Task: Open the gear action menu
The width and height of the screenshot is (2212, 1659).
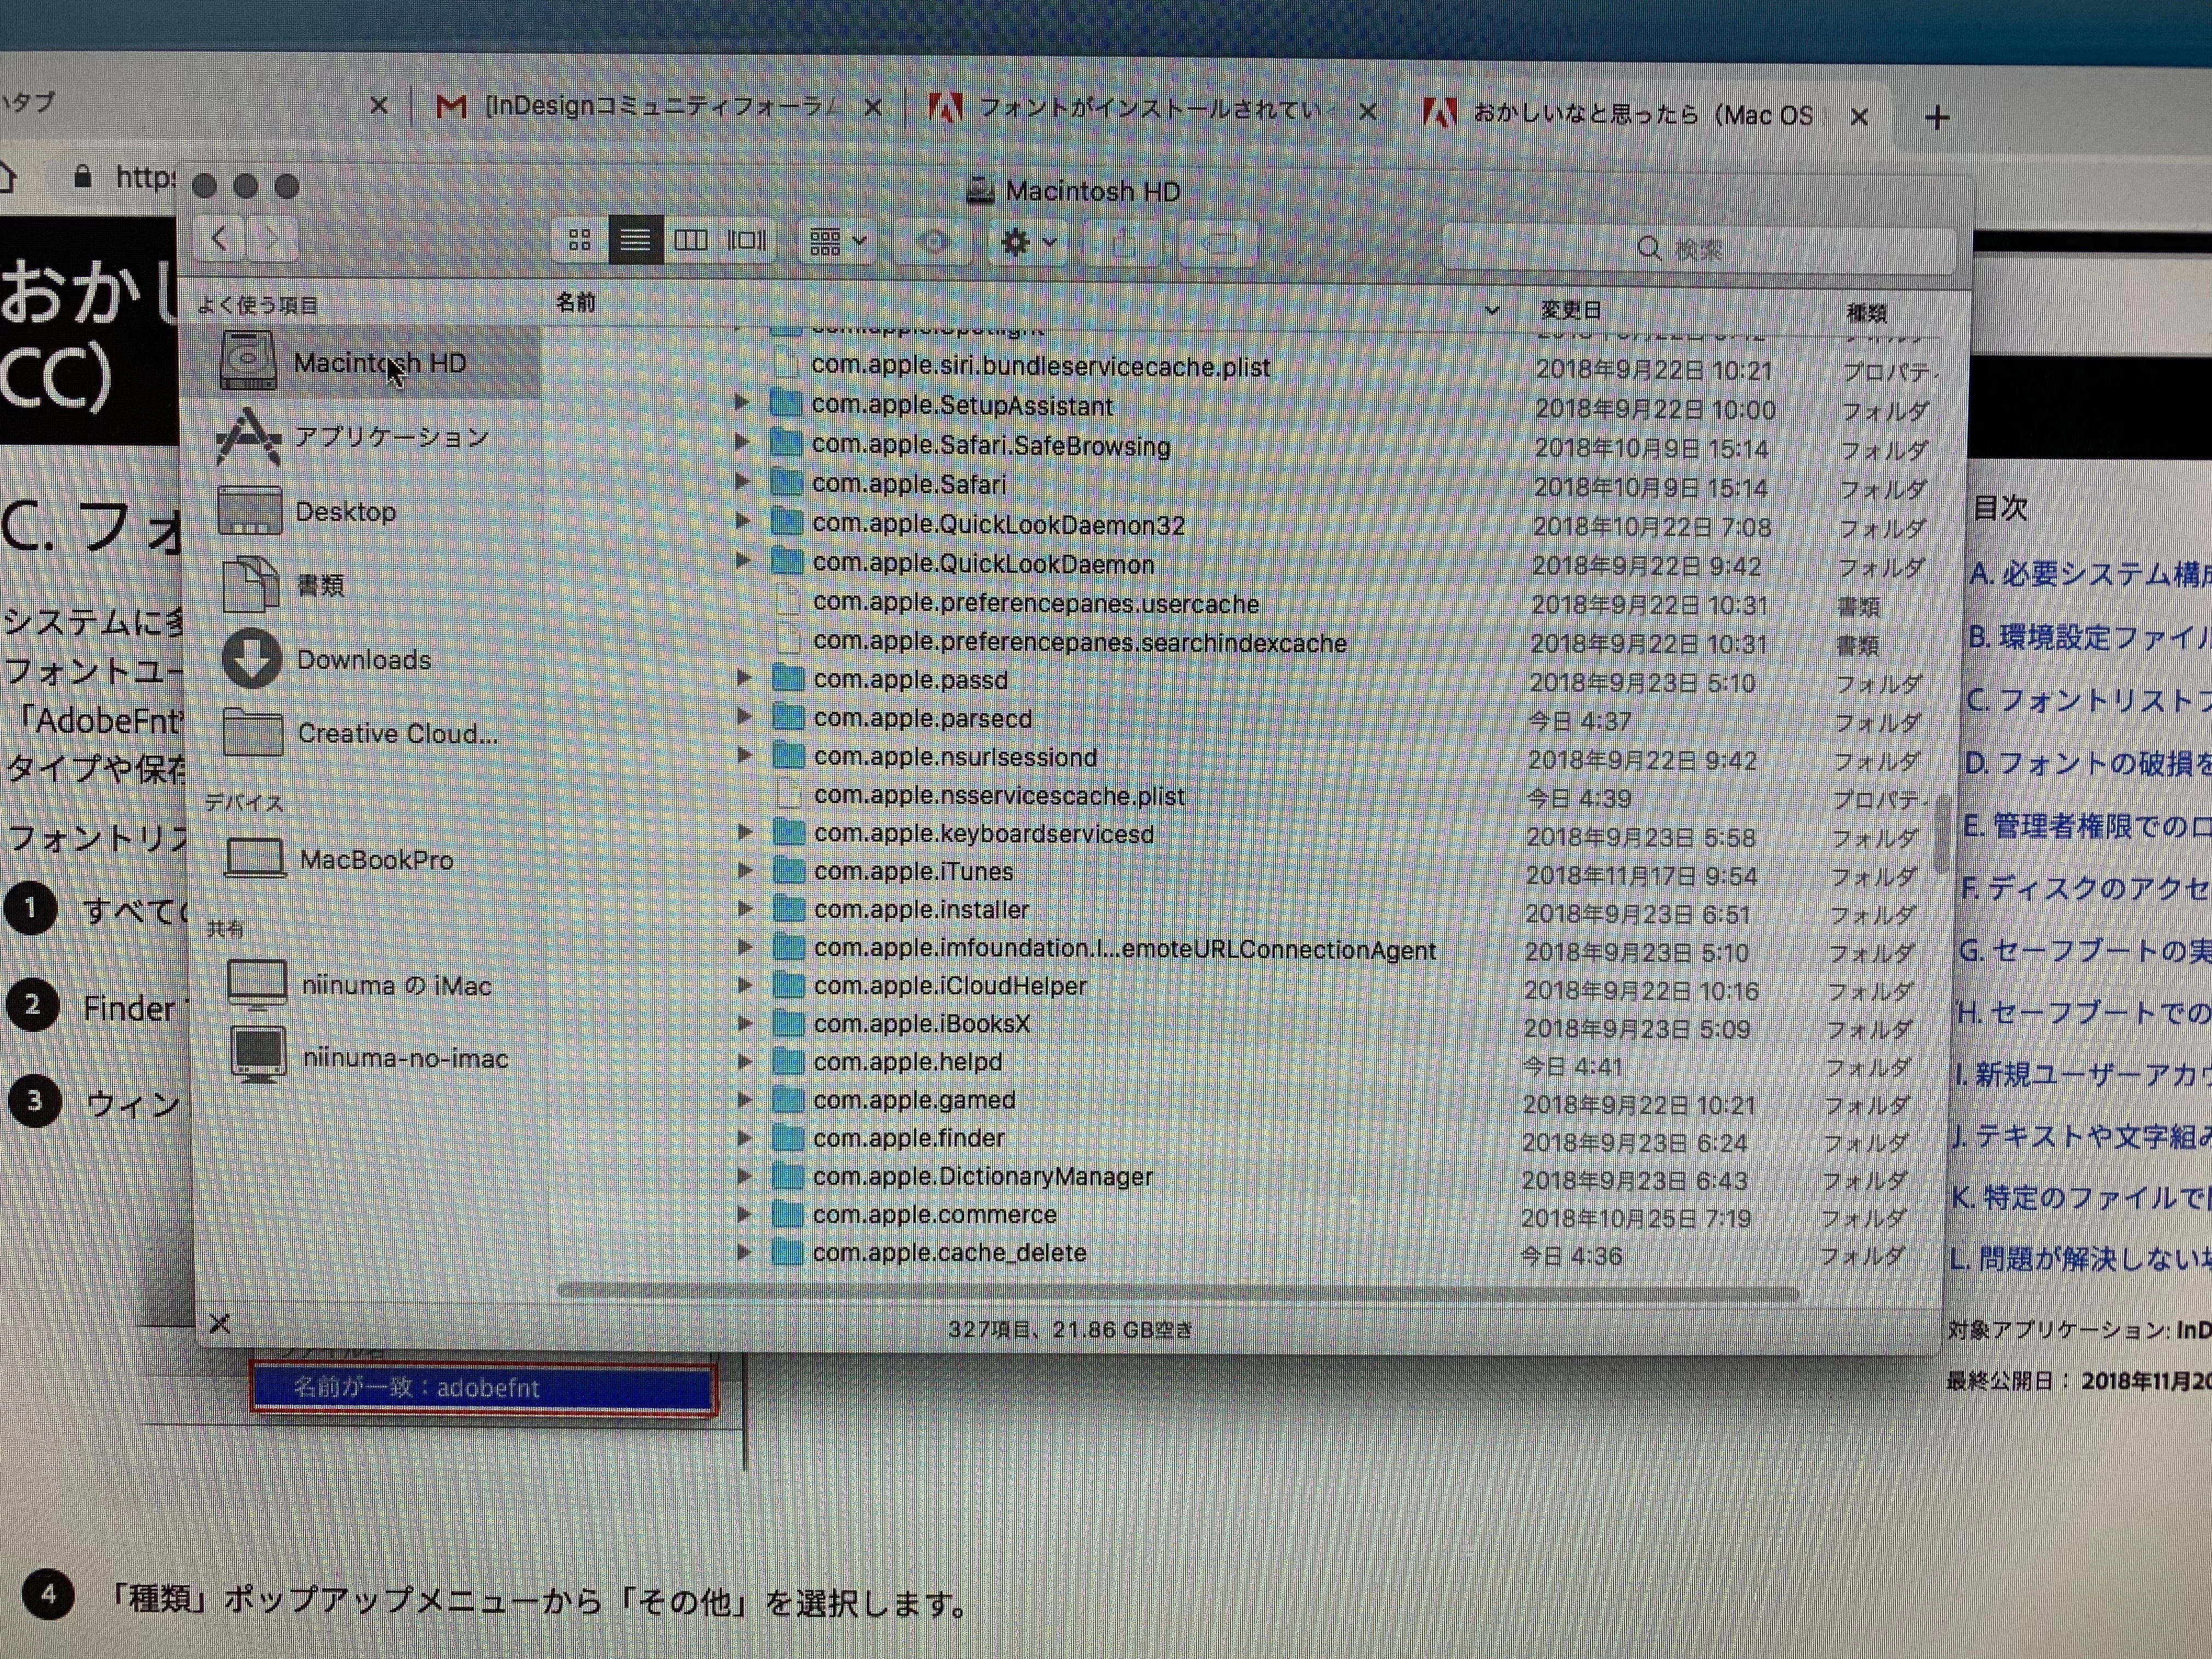Action: click(x=1028, y=243)
